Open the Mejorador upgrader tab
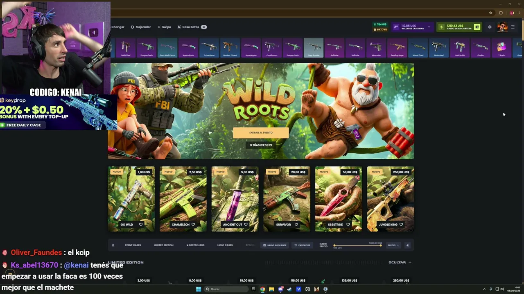The height and width of the screenshot is (294, 524). tap(141, 27)
